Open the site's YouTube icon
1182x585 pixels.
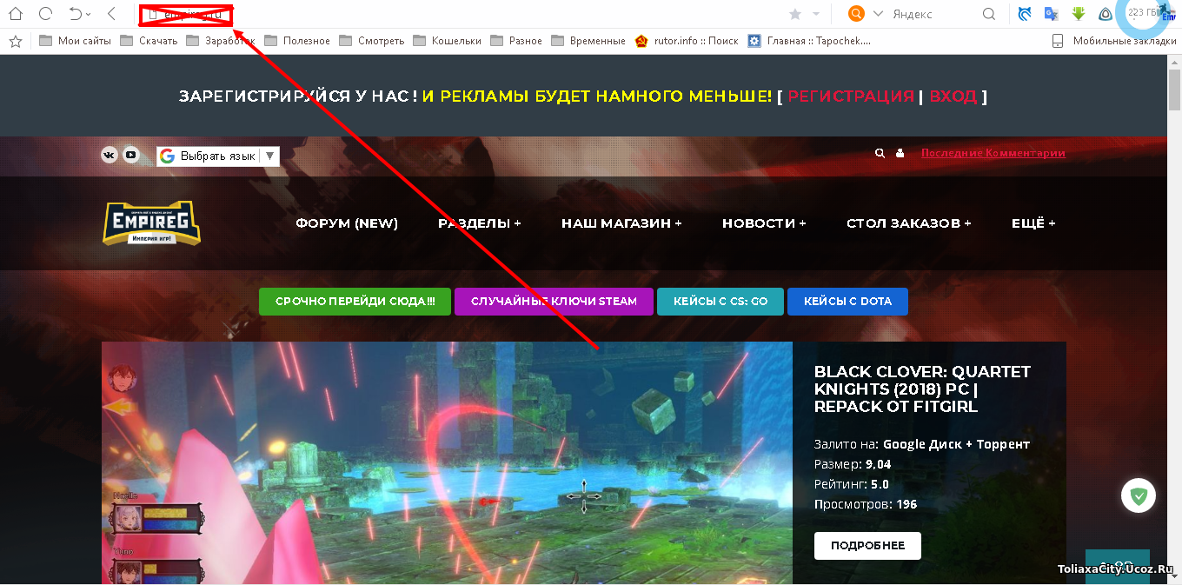click(131, 155)
